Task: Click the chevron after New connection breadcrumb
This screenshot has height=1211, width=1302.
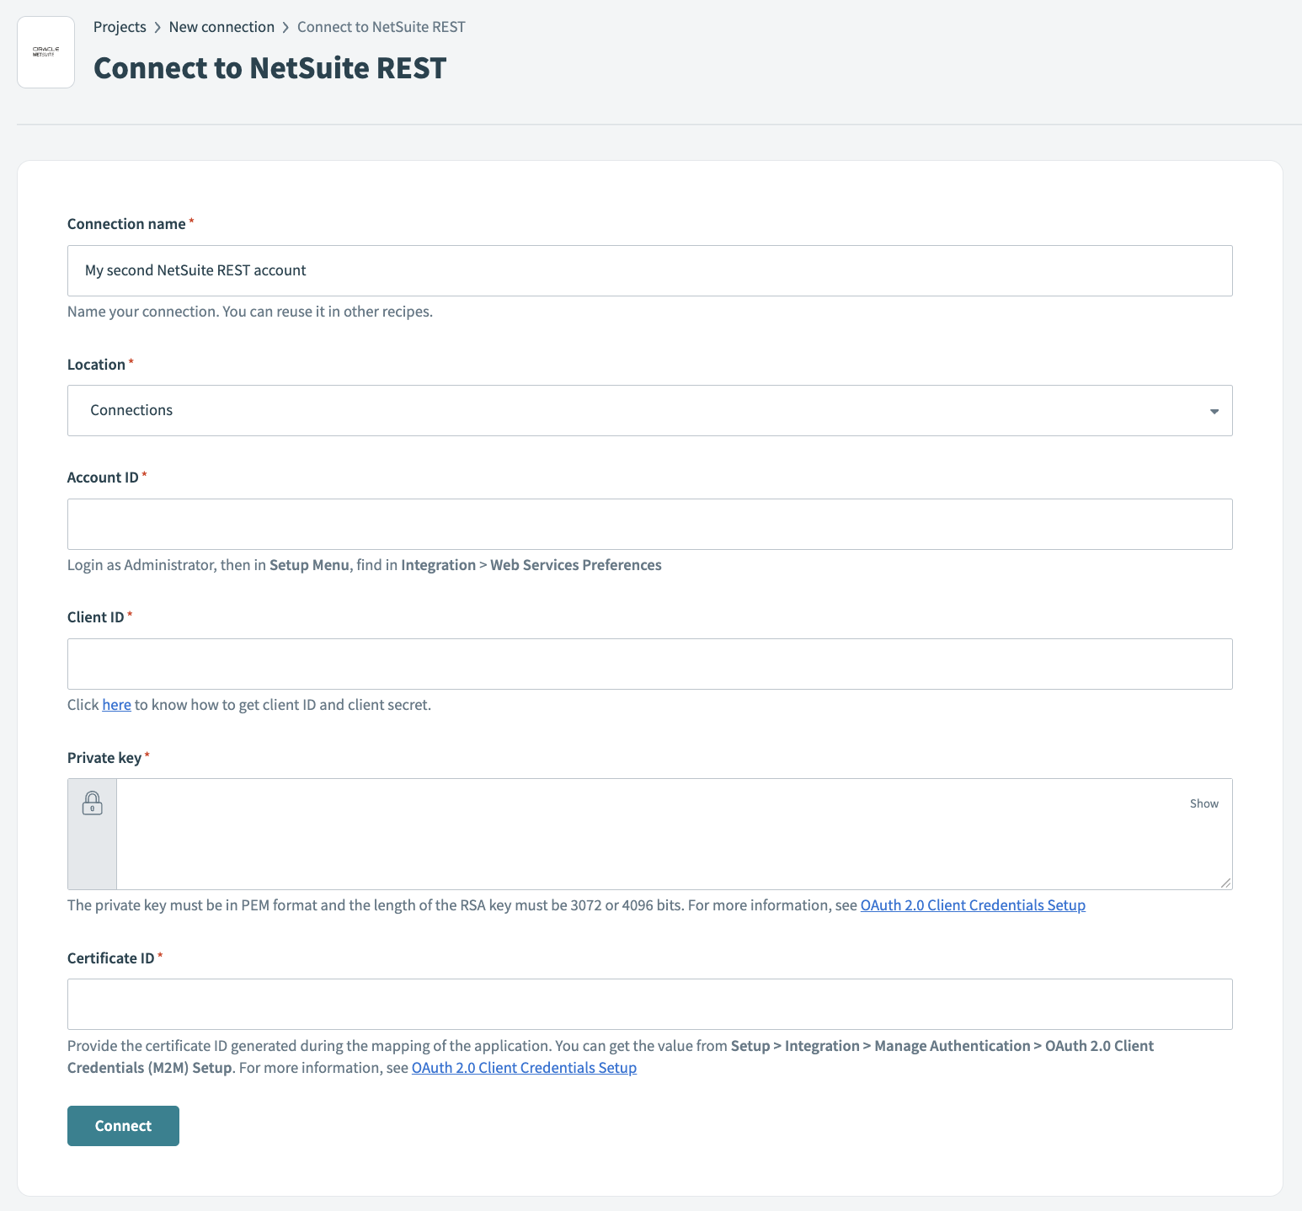Action: [x=285, y=27]
